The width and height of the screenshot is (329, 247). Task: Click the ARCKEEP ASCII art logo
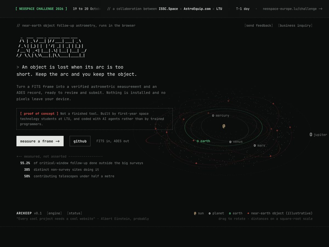point(52,47)
